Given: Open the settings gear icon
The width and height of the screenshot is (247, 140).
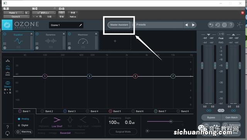Looking at the screenshot, I should tap(224, 25).
